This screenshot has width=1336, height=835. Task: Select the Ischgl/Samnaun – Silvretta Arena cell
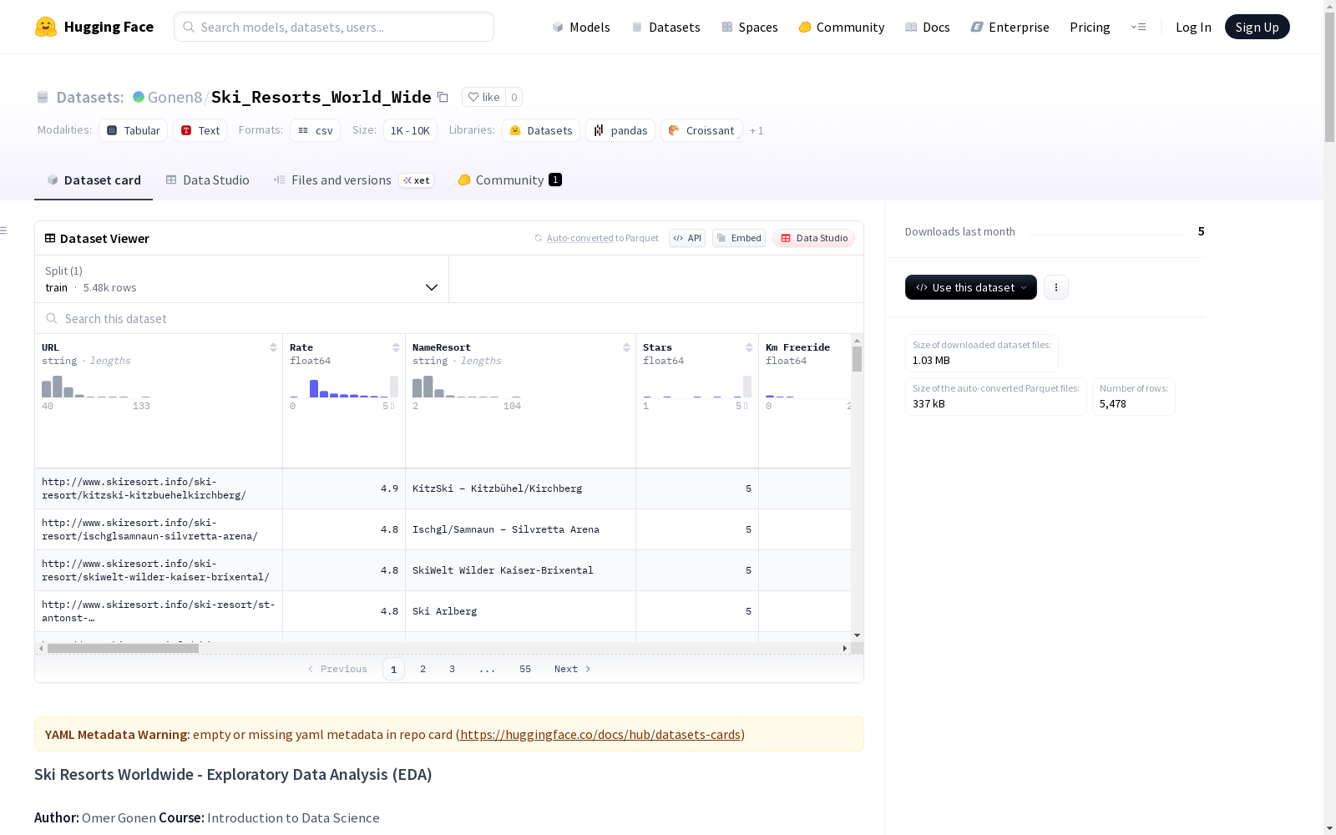(520, 529)
